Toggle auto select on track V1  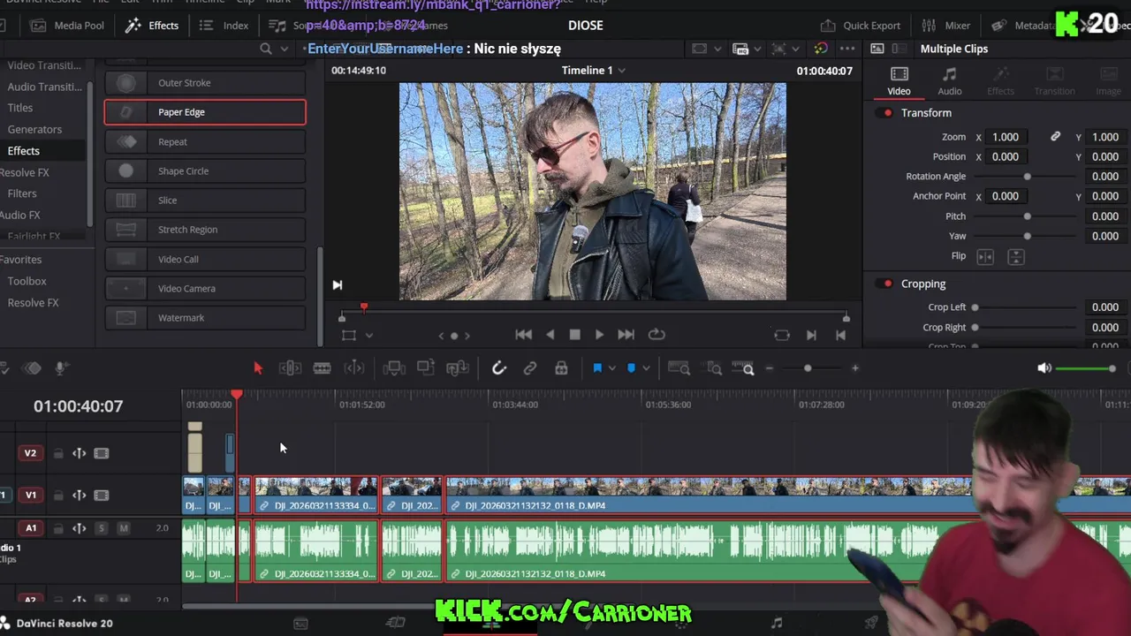click(79, 496)
